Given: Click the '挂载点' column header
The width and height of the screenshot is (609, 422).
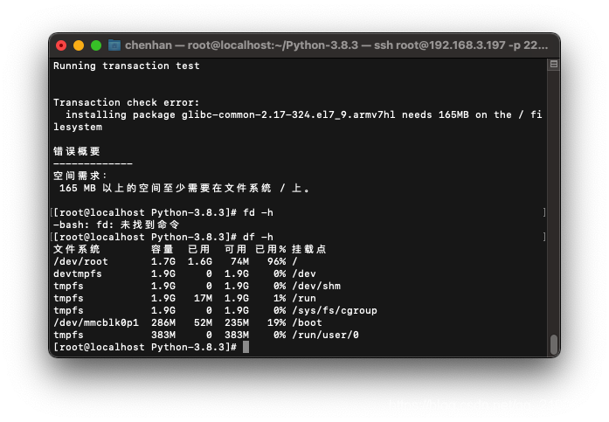Looking at the screenshot, I should [309, 249].
